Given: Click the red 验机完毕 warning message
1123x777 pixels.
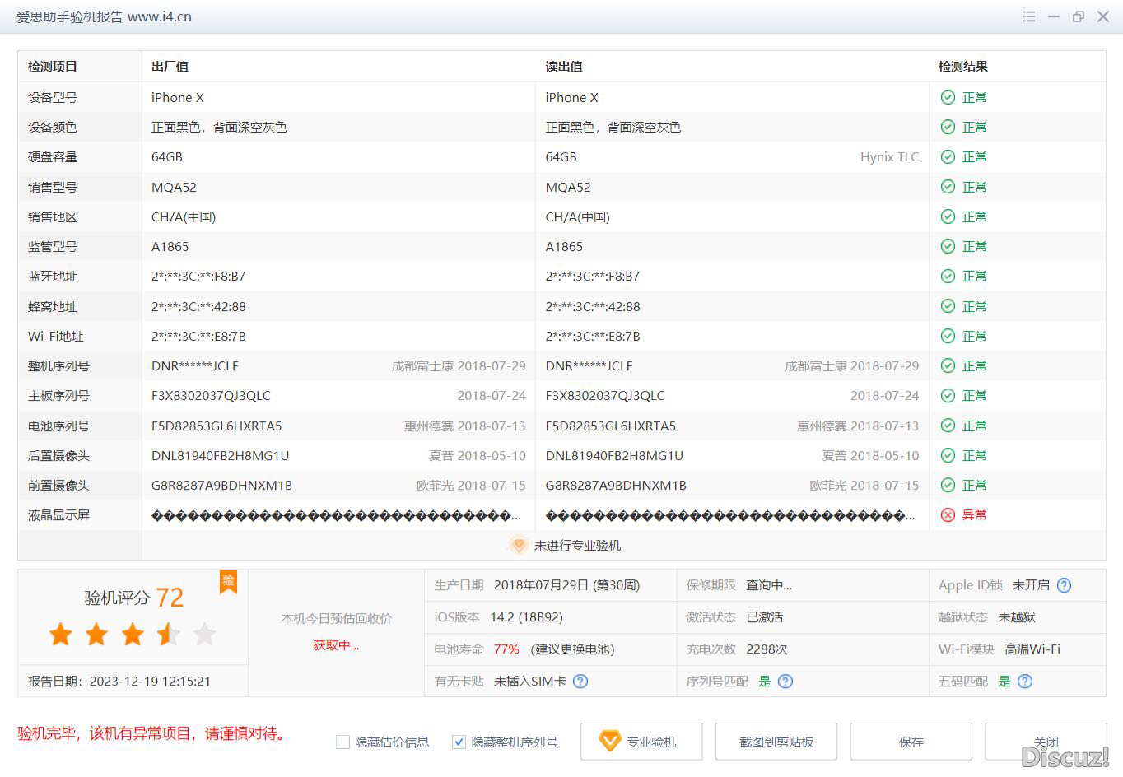Looking at the screenshot, I should point(154,733).
